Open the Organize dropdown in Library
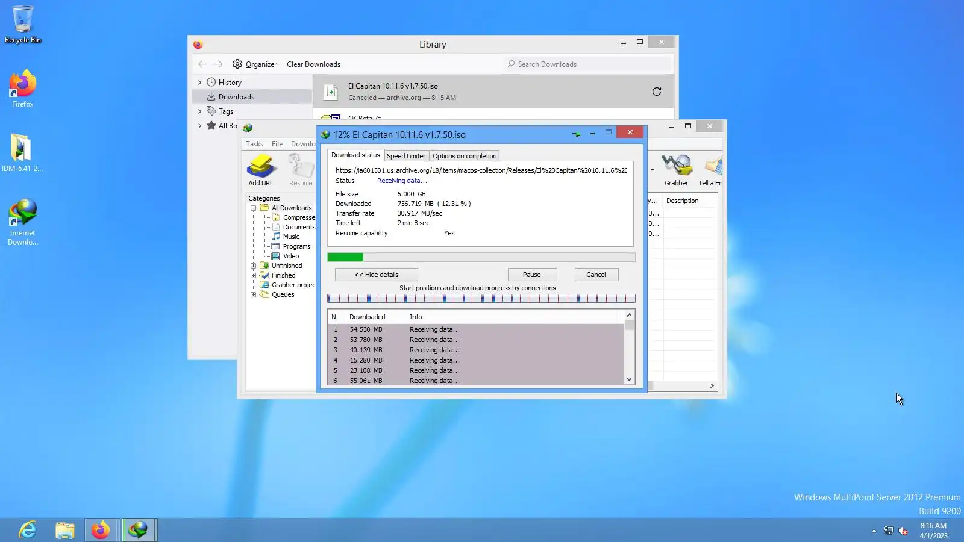The image size is (964, 542). pyautogui.click(x=256, y=64)
